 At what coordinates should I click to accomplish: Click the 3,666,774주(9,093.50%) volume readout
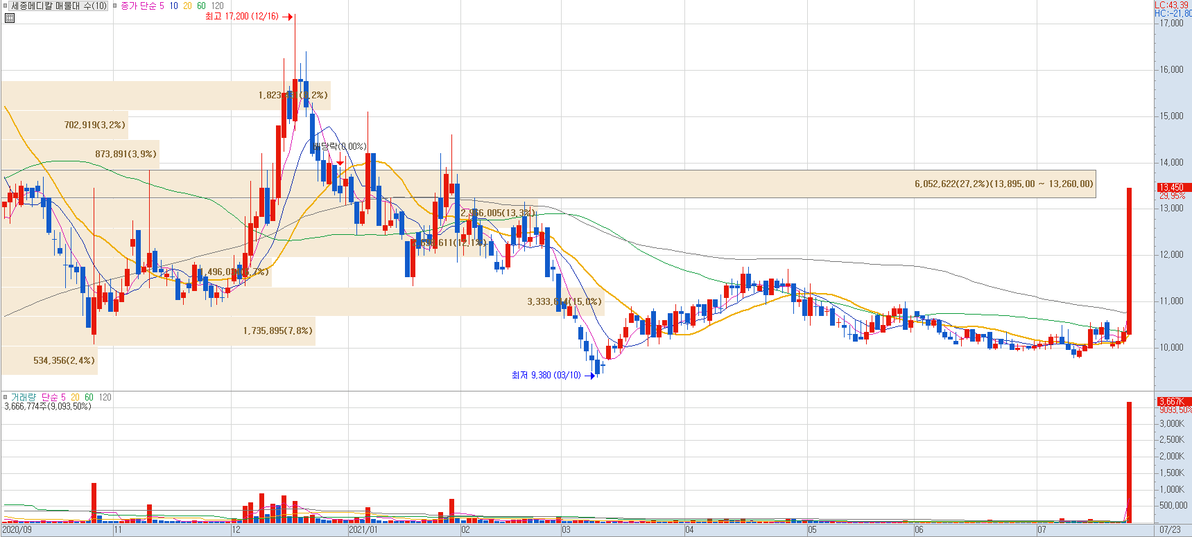pos(48,407)
